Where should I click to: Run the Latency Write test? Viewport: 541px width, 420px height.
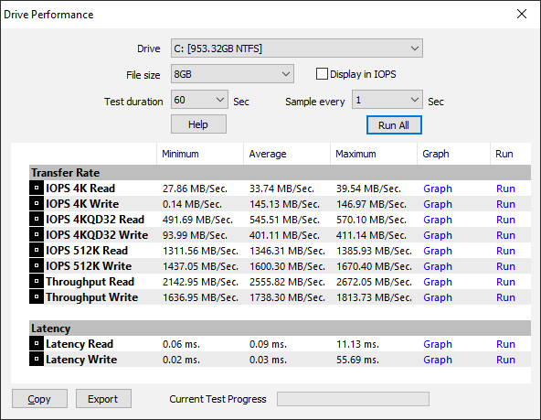point(505,360)
